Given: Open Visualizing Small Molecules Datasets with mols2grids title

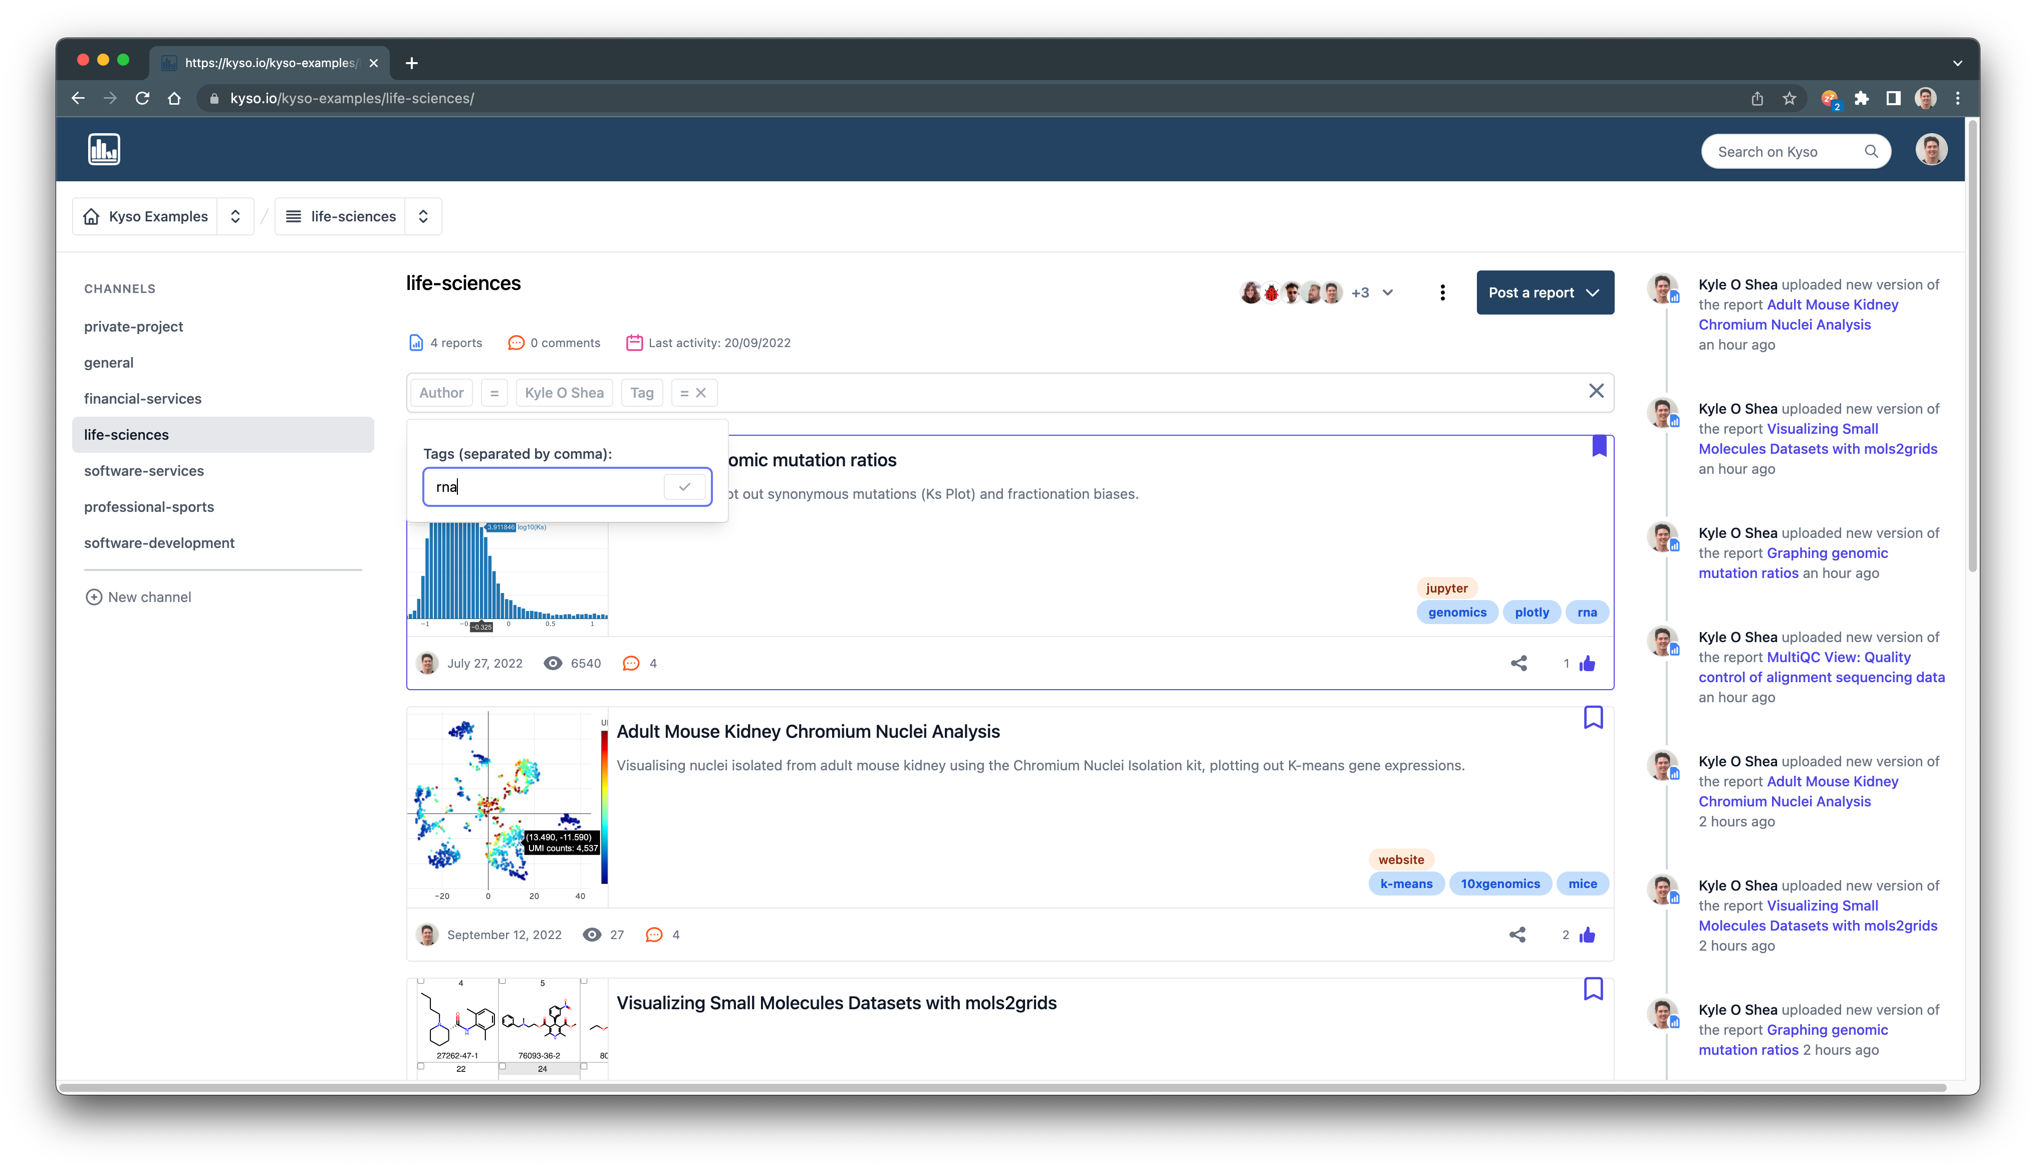Looking at the screenshot, I should pos(836,1003).
